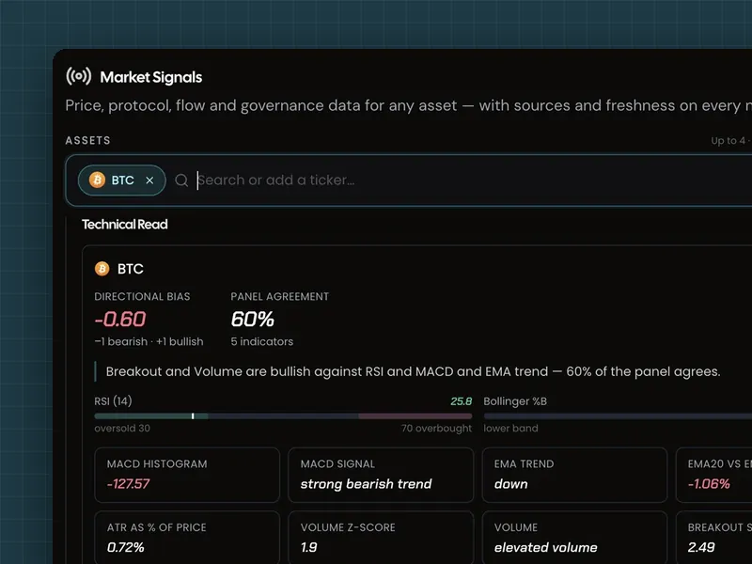The height and width of the screenshot is (564, 752).
Task: Click the 'lower band' label
Action: (510, 429)
